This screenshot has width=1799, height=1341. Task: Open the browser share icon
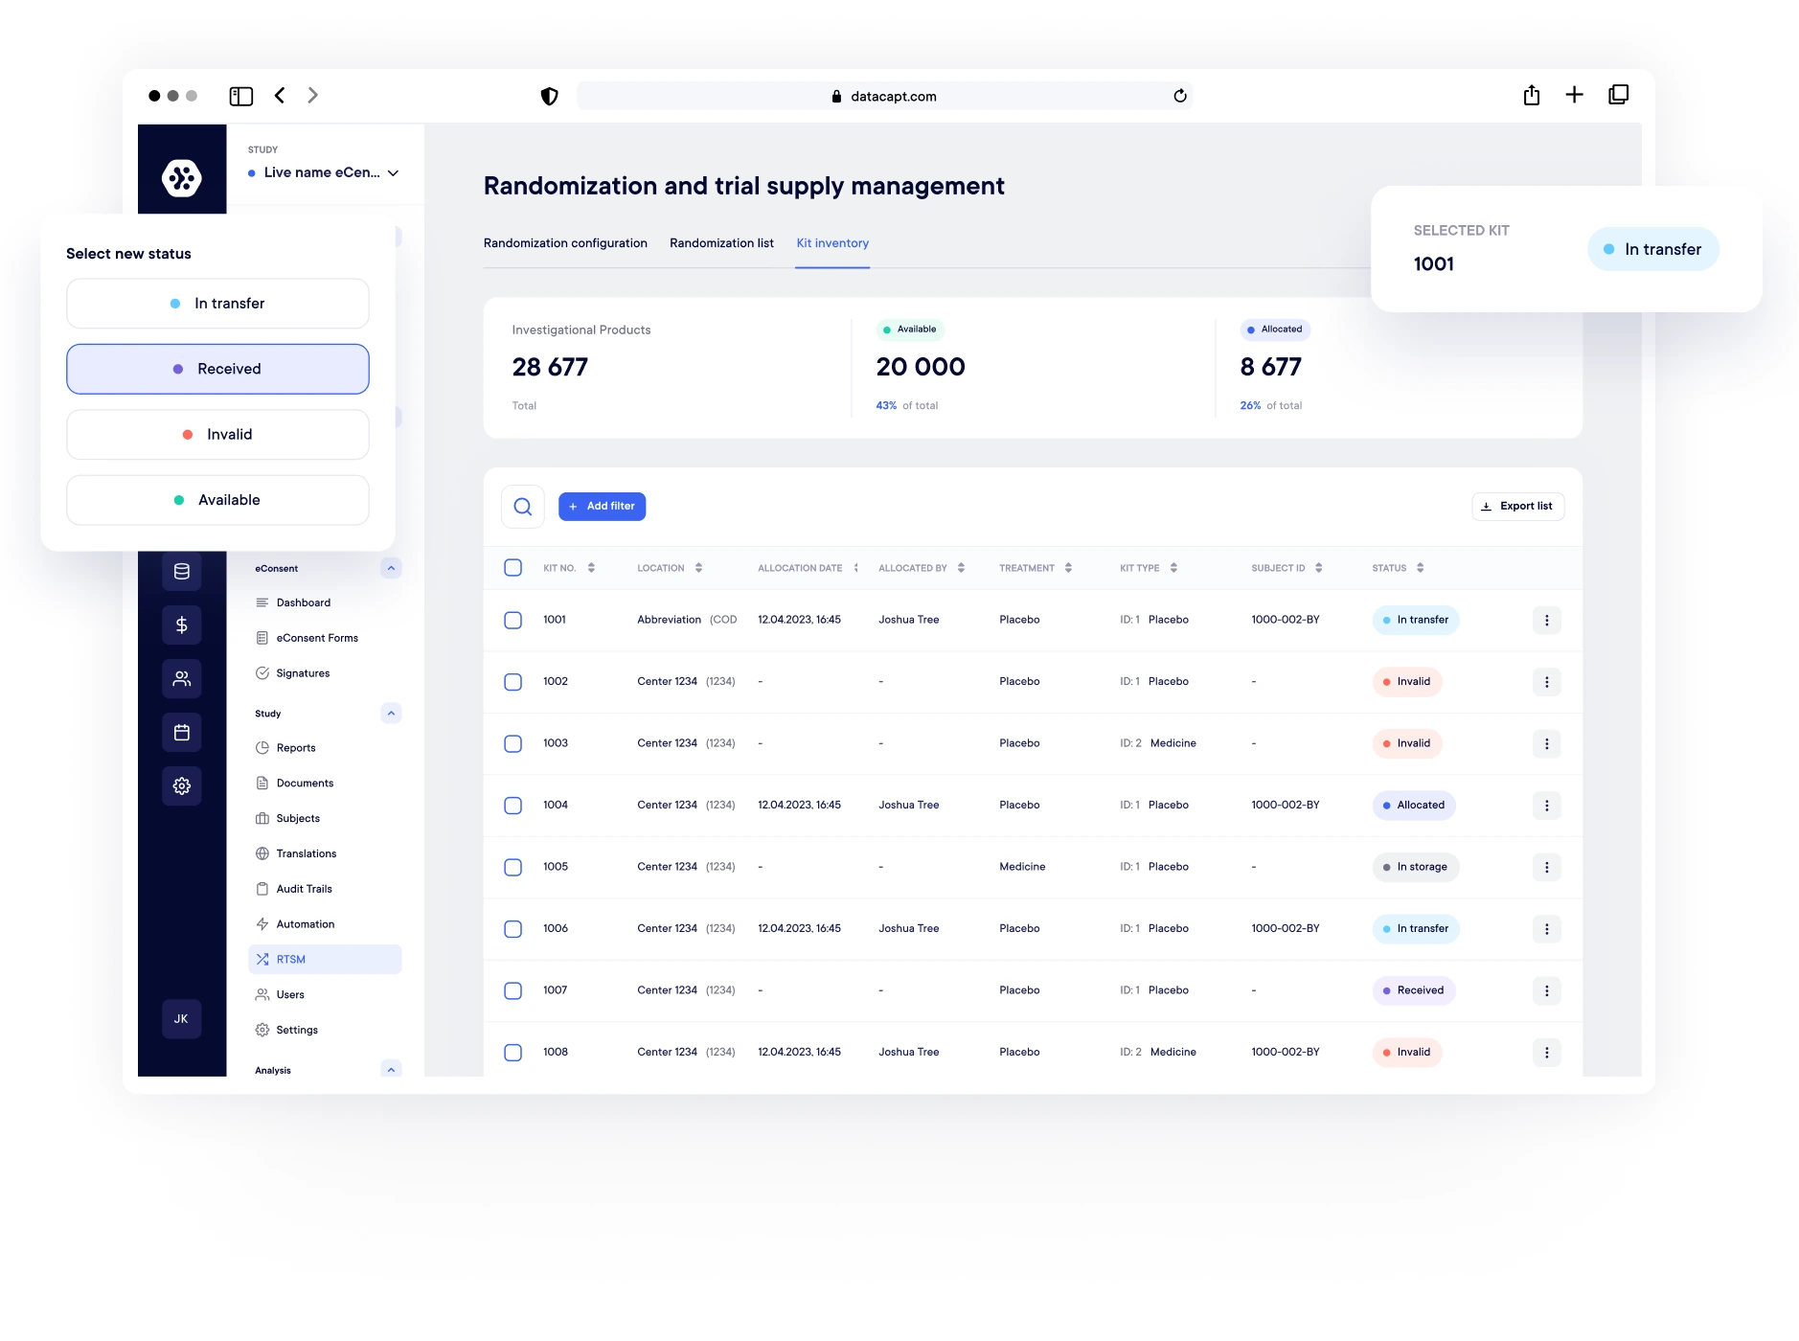[x=1532, y=95]
